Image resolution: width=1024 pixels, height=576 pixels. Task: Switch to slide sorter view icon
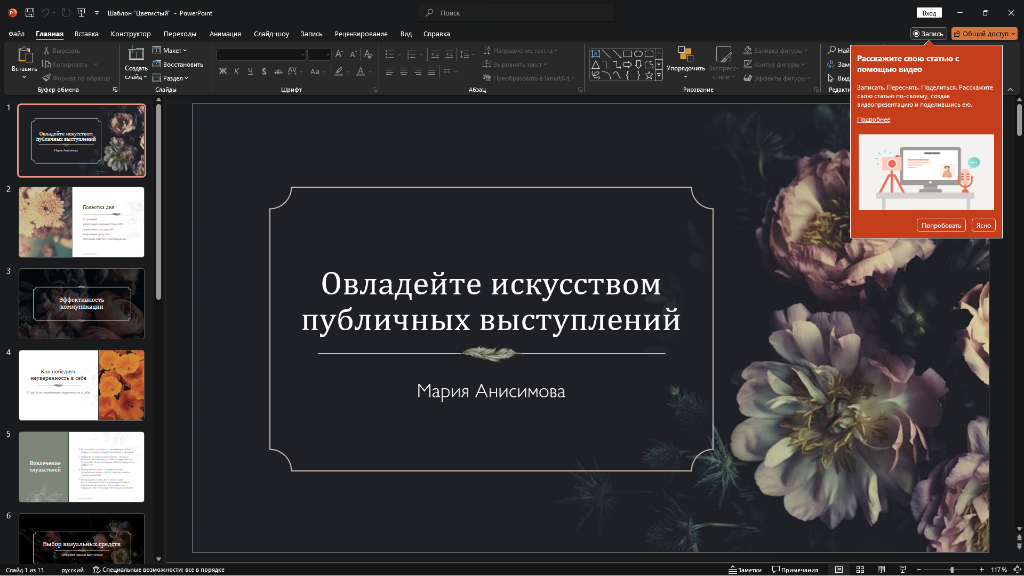(860, 570)
